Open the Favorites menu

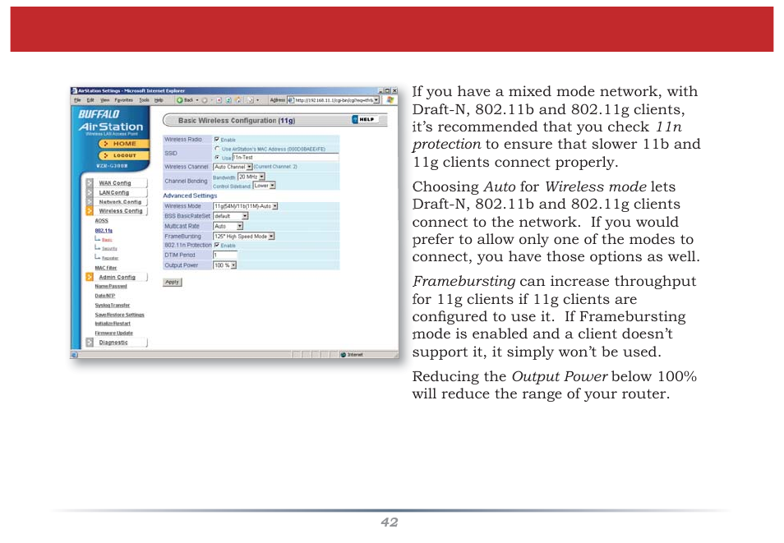(x=123, y=100)
